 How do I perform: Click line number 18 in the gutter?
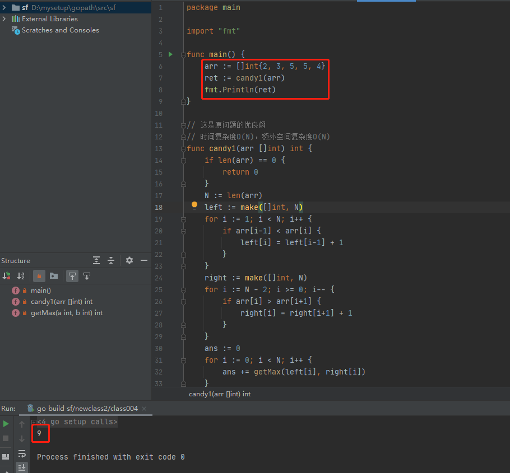coord(159,207)
